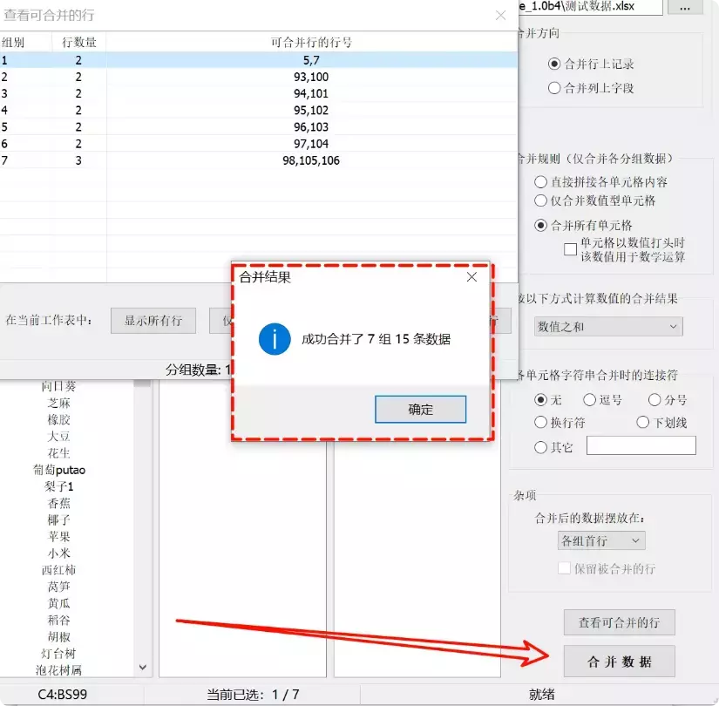This screenshot has width=719, height=706.
Task: Click the "..." file browse button
Action: [686, 8]
